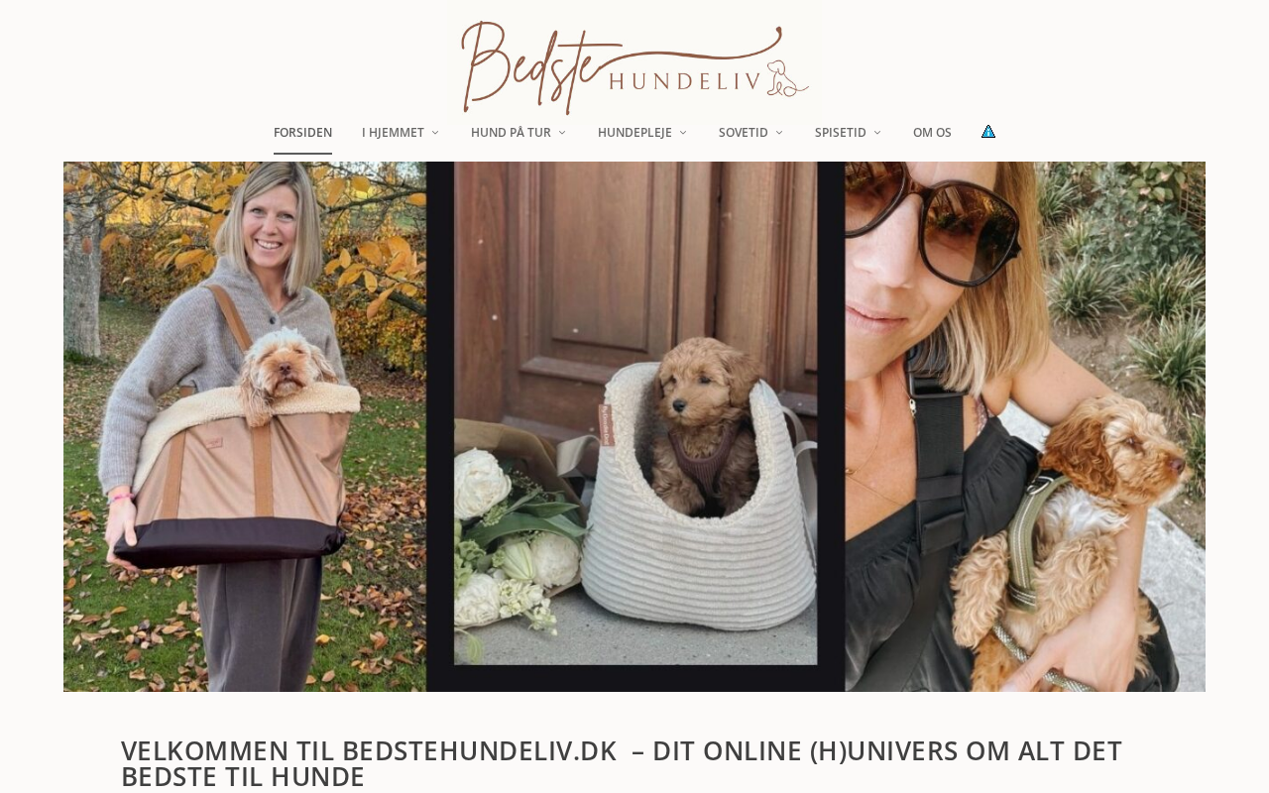
Task: Open the OM OS page
Action: pos(932,133)
